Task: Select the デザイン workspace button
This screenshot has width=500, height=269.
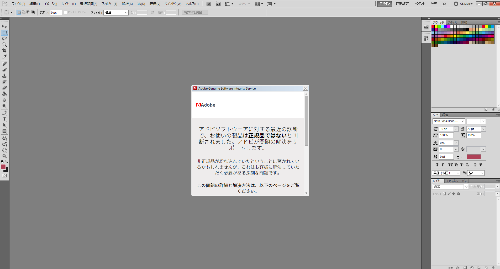Action: pos(385,4)
